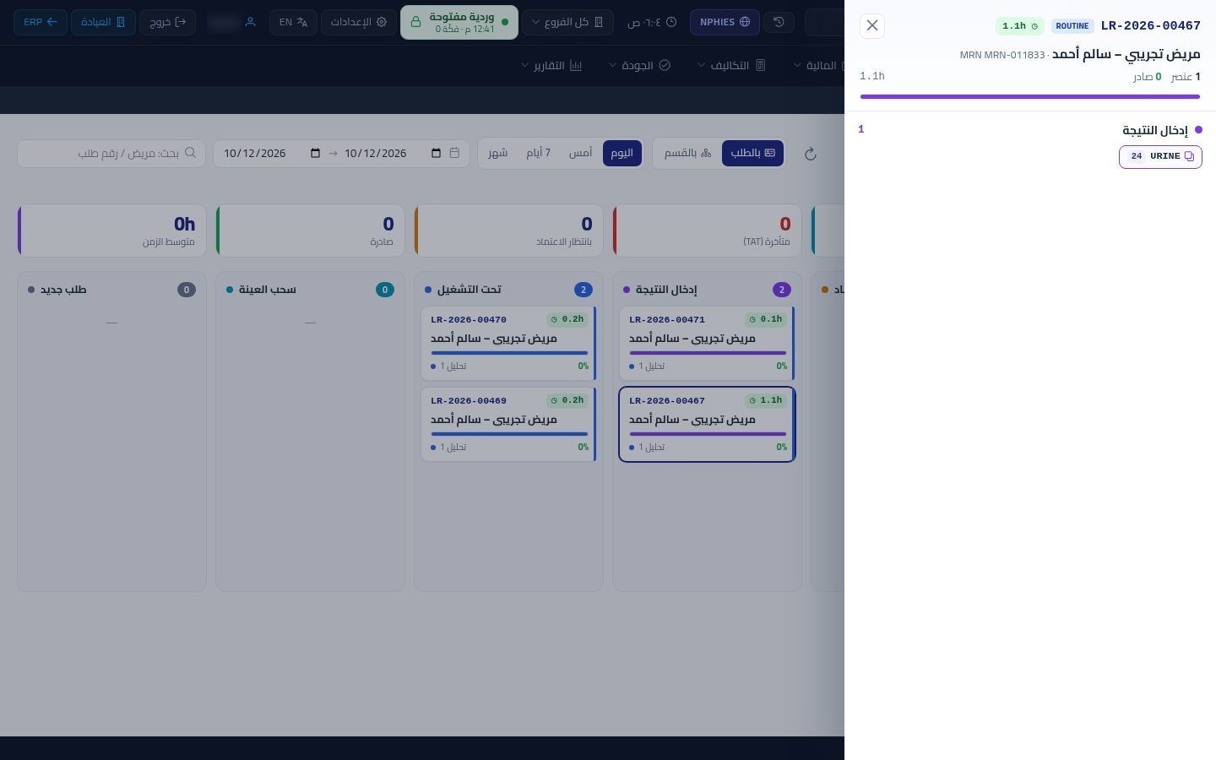This screenshot has height=760, width=1216.
Task: Click the calendar icon beside the شهر filter
Action: coord(454,153)
